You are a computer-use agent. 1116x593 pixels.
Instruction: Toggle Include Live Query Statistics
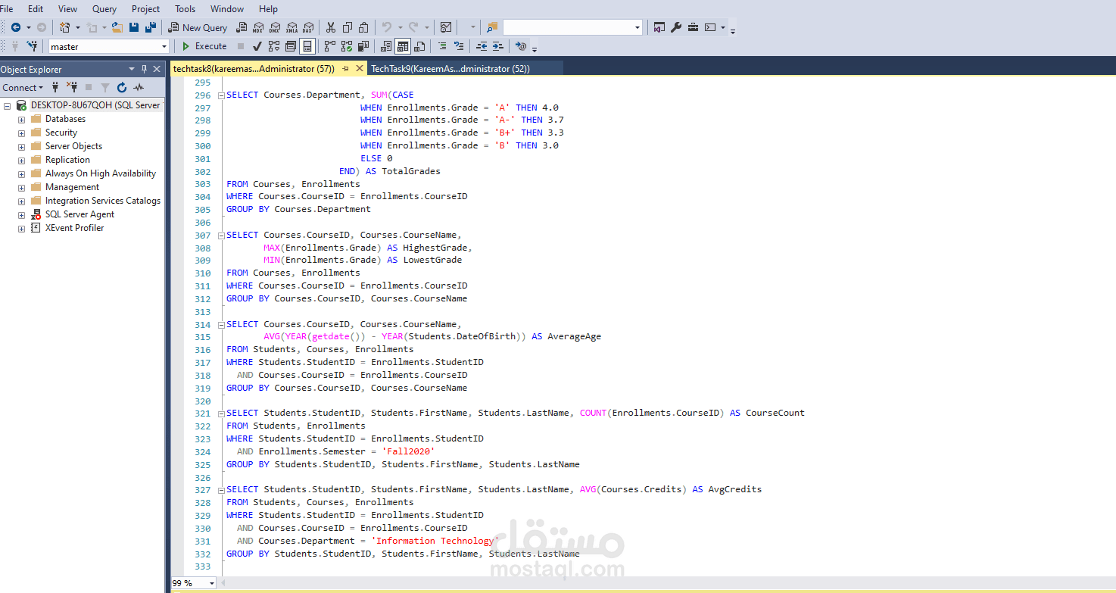(x=346, y=46)
